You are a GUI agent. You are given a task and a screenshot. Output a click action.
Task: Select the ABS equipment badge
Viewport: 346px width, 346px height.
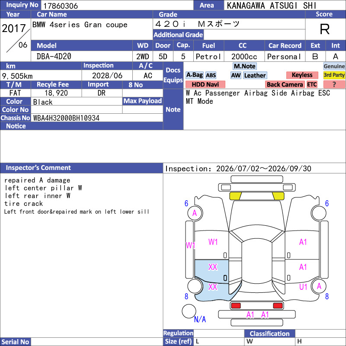coord(211,75)
